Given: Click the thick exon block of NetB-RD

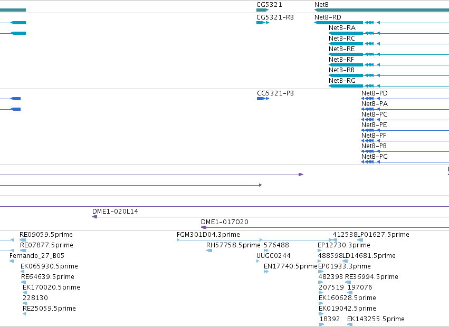Looking at the screenshot, I should pos(339,23).
